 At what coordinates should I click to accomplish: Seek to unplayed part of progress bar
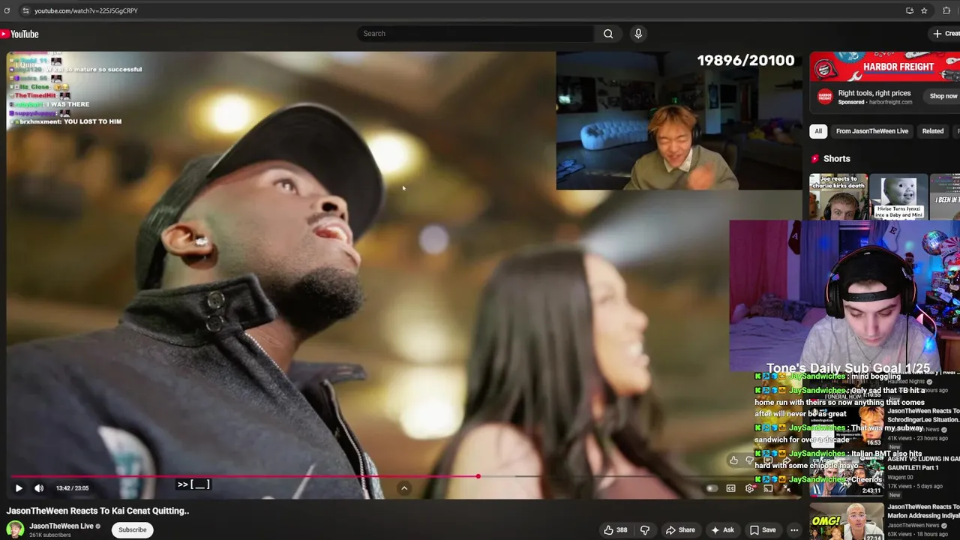637,476
